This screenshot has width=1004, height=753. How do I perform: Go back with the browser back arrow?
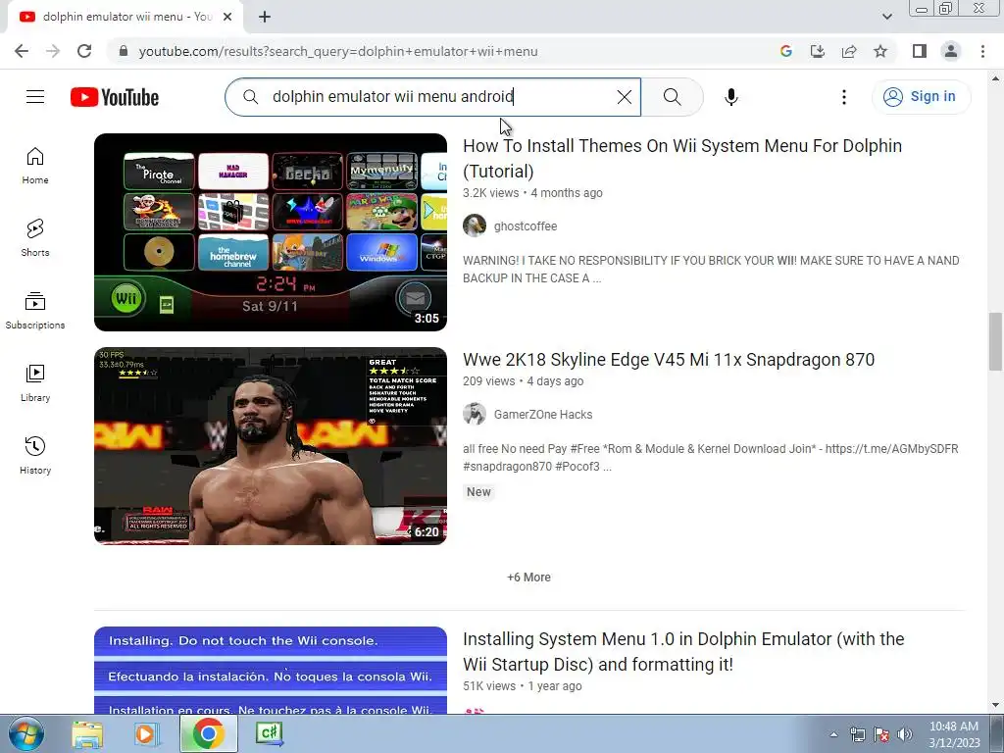click(22, 51)
